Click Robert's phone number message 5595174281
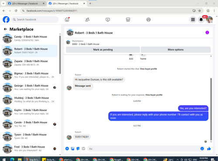 (x=82, y=137)
